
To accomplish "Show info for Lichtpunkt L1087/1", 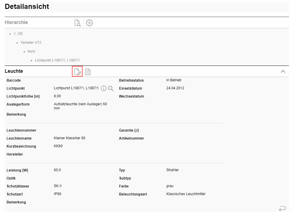I will pyautogui.click(x=104, y=88).
